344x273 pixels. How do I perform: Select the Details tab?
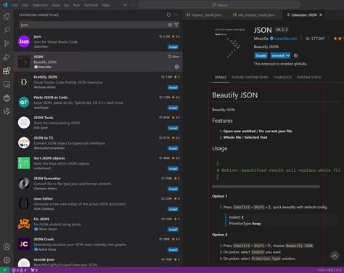coord(221,77)
